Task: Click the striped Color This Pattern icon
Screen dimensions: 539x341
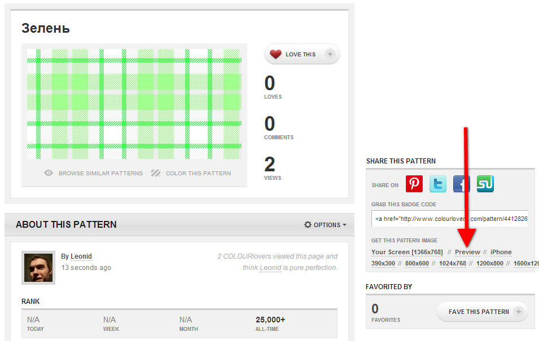Action: click(x=156, y=173)
